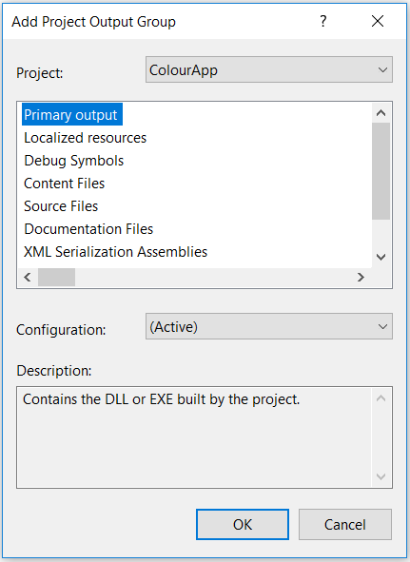Select XML Serialization Assemblies item
The image size is (410, 562).
point(115,252)
